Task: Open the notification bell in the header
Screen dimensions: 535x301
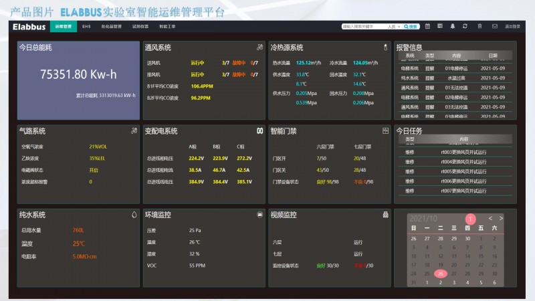Action: (x=453, y=26)
